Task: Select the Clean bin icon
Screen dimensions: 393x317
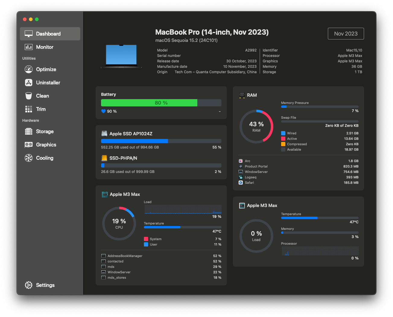Action: click(29, 96)
